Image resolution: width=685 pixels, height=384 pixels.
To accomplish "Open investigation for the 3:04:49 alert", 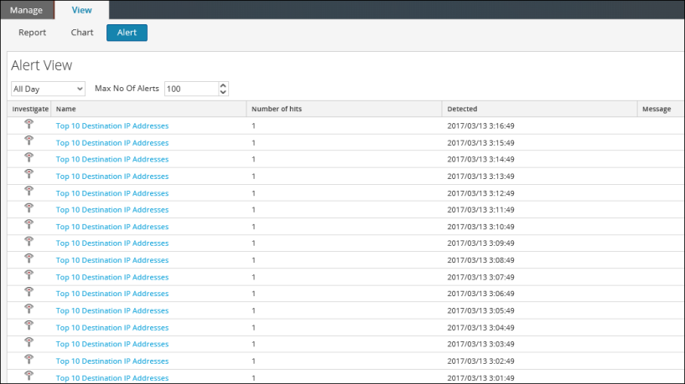I will pos(29,325).
